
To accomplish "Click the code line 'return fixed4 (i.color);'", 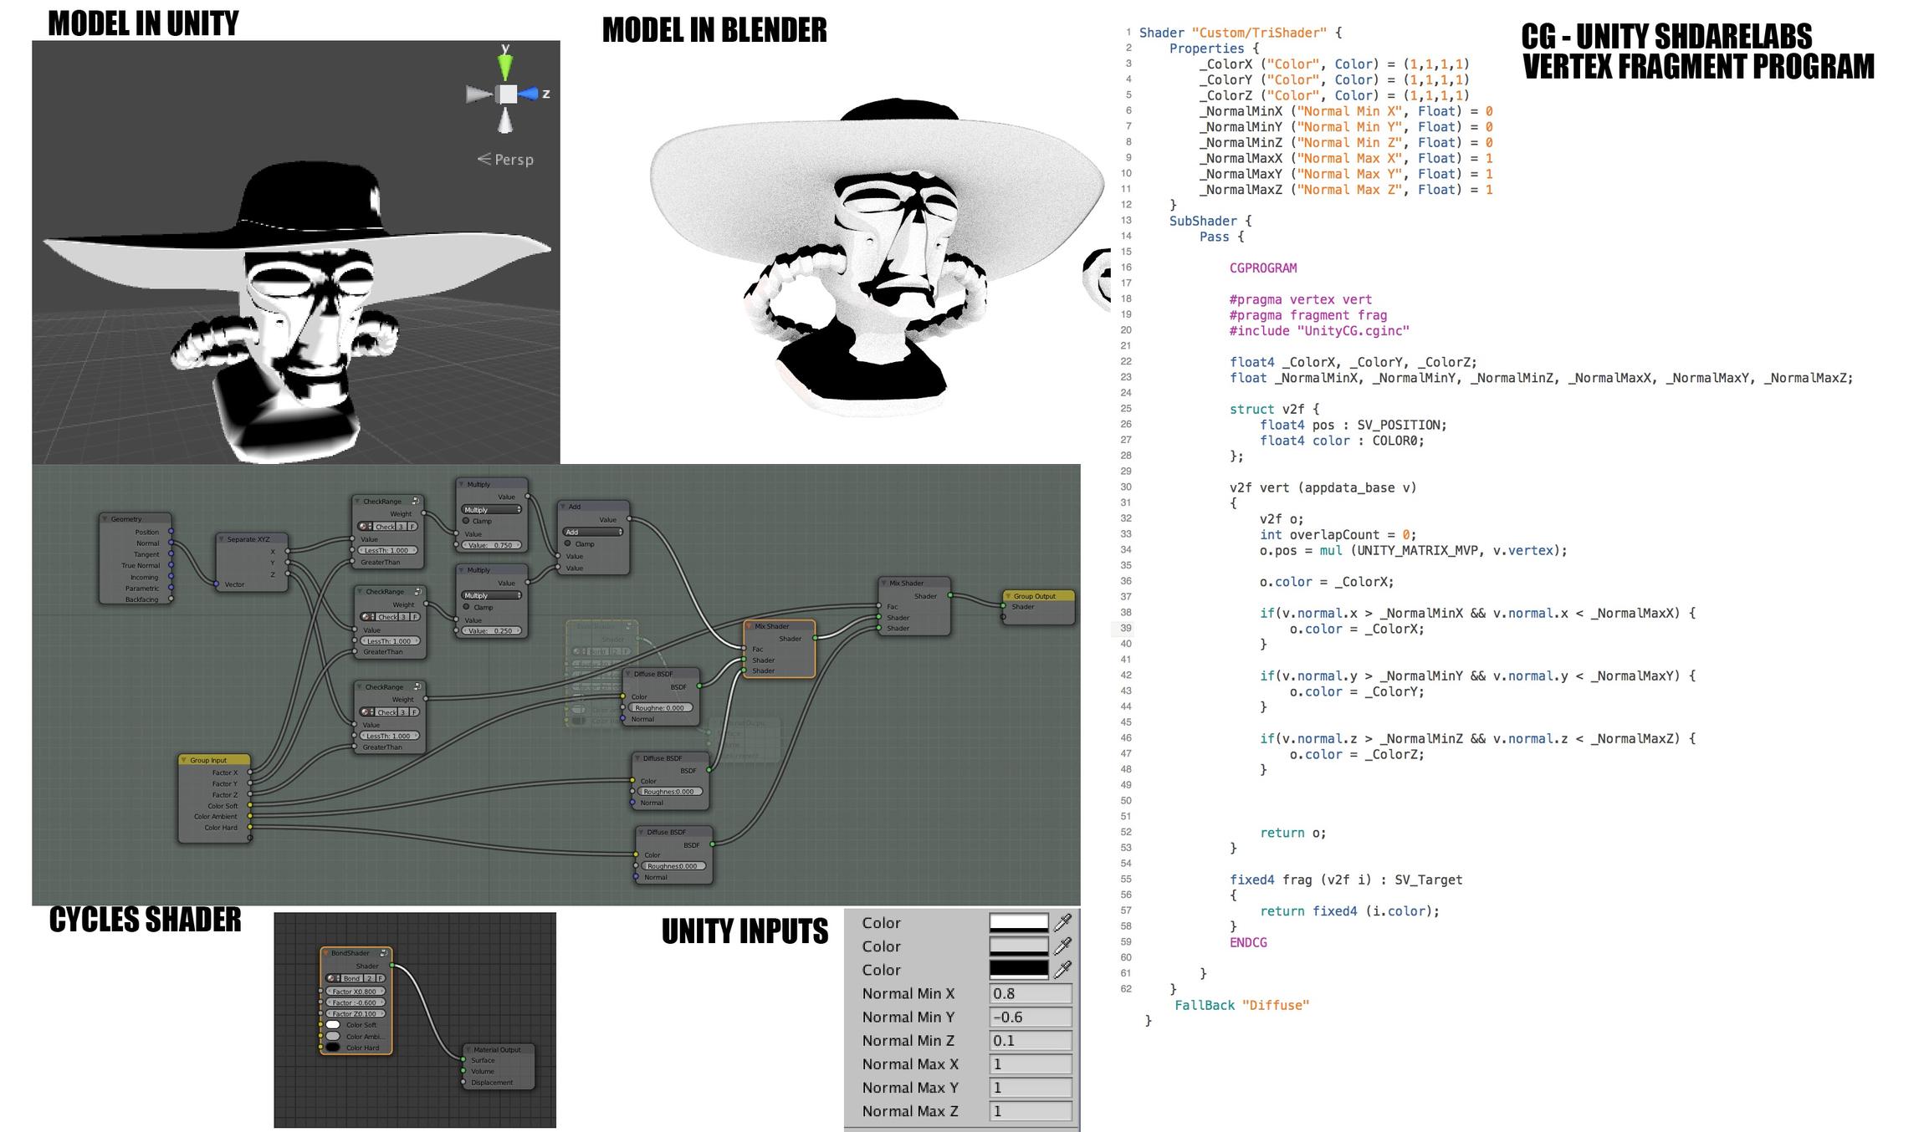I will click(x=1349, y=911).
